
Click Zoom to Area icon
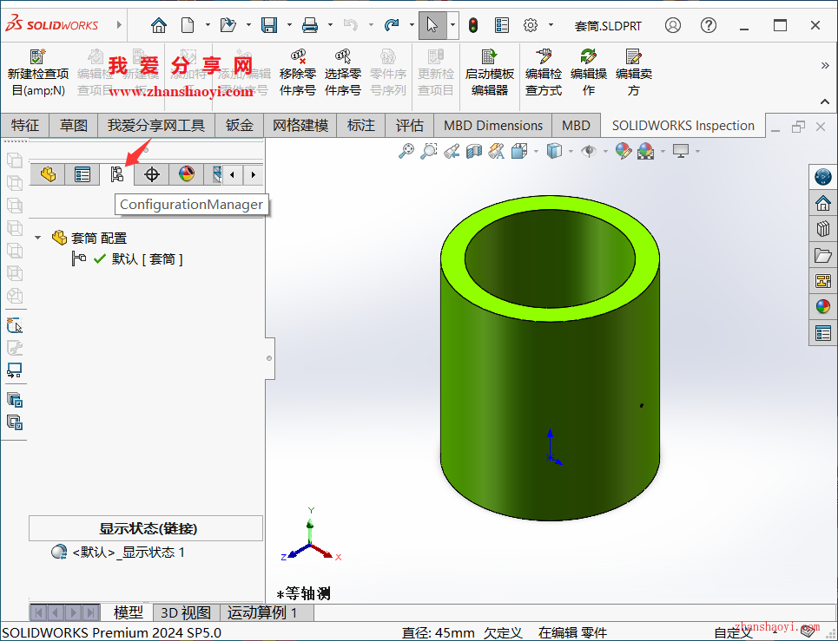click(x=429, y=152)
